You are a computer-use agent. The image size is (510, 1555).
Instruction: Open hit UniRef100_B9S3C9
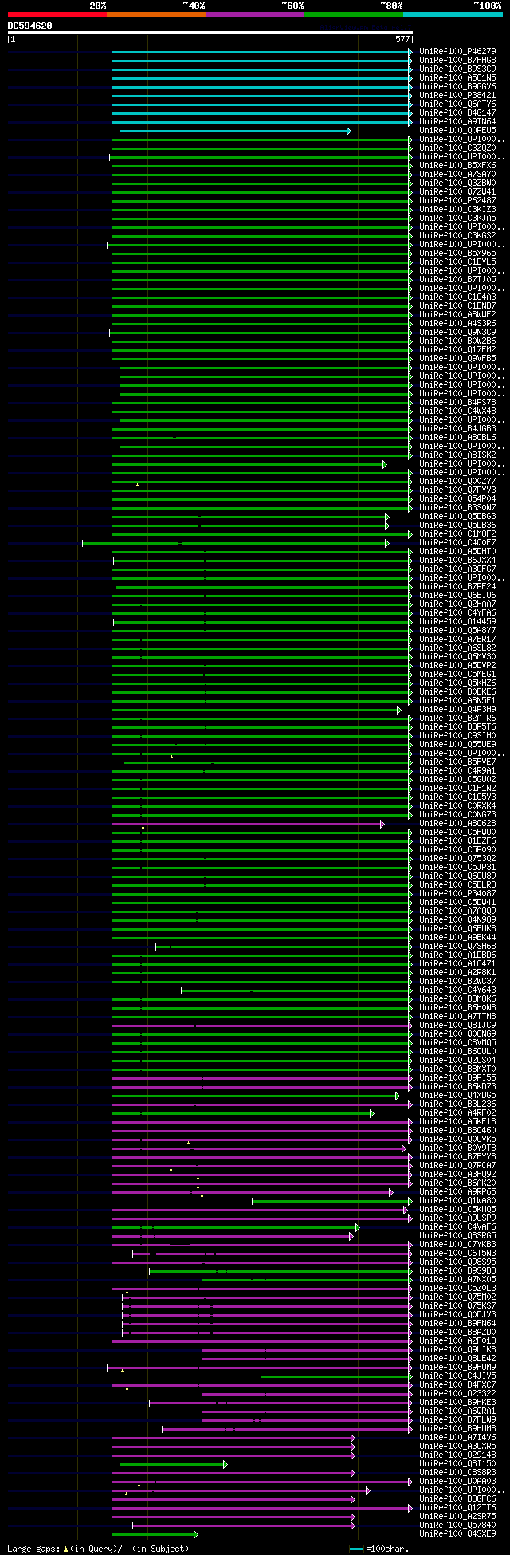pyautogui.click(x=457, y=69)
